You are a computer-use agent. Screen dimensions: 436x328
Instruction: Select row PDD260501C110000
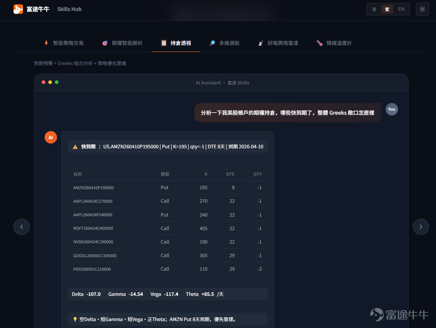coord(168,269)
